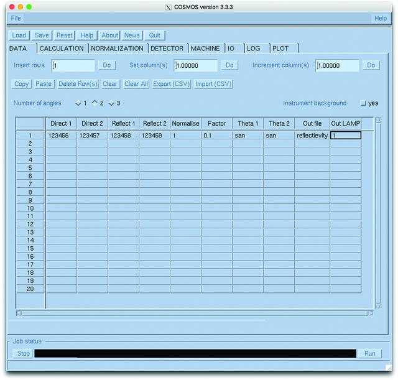Click the Out LAMP column header
Image resolution: width=398 pixels, height=380 pixels.
click(x=346, y=124)
